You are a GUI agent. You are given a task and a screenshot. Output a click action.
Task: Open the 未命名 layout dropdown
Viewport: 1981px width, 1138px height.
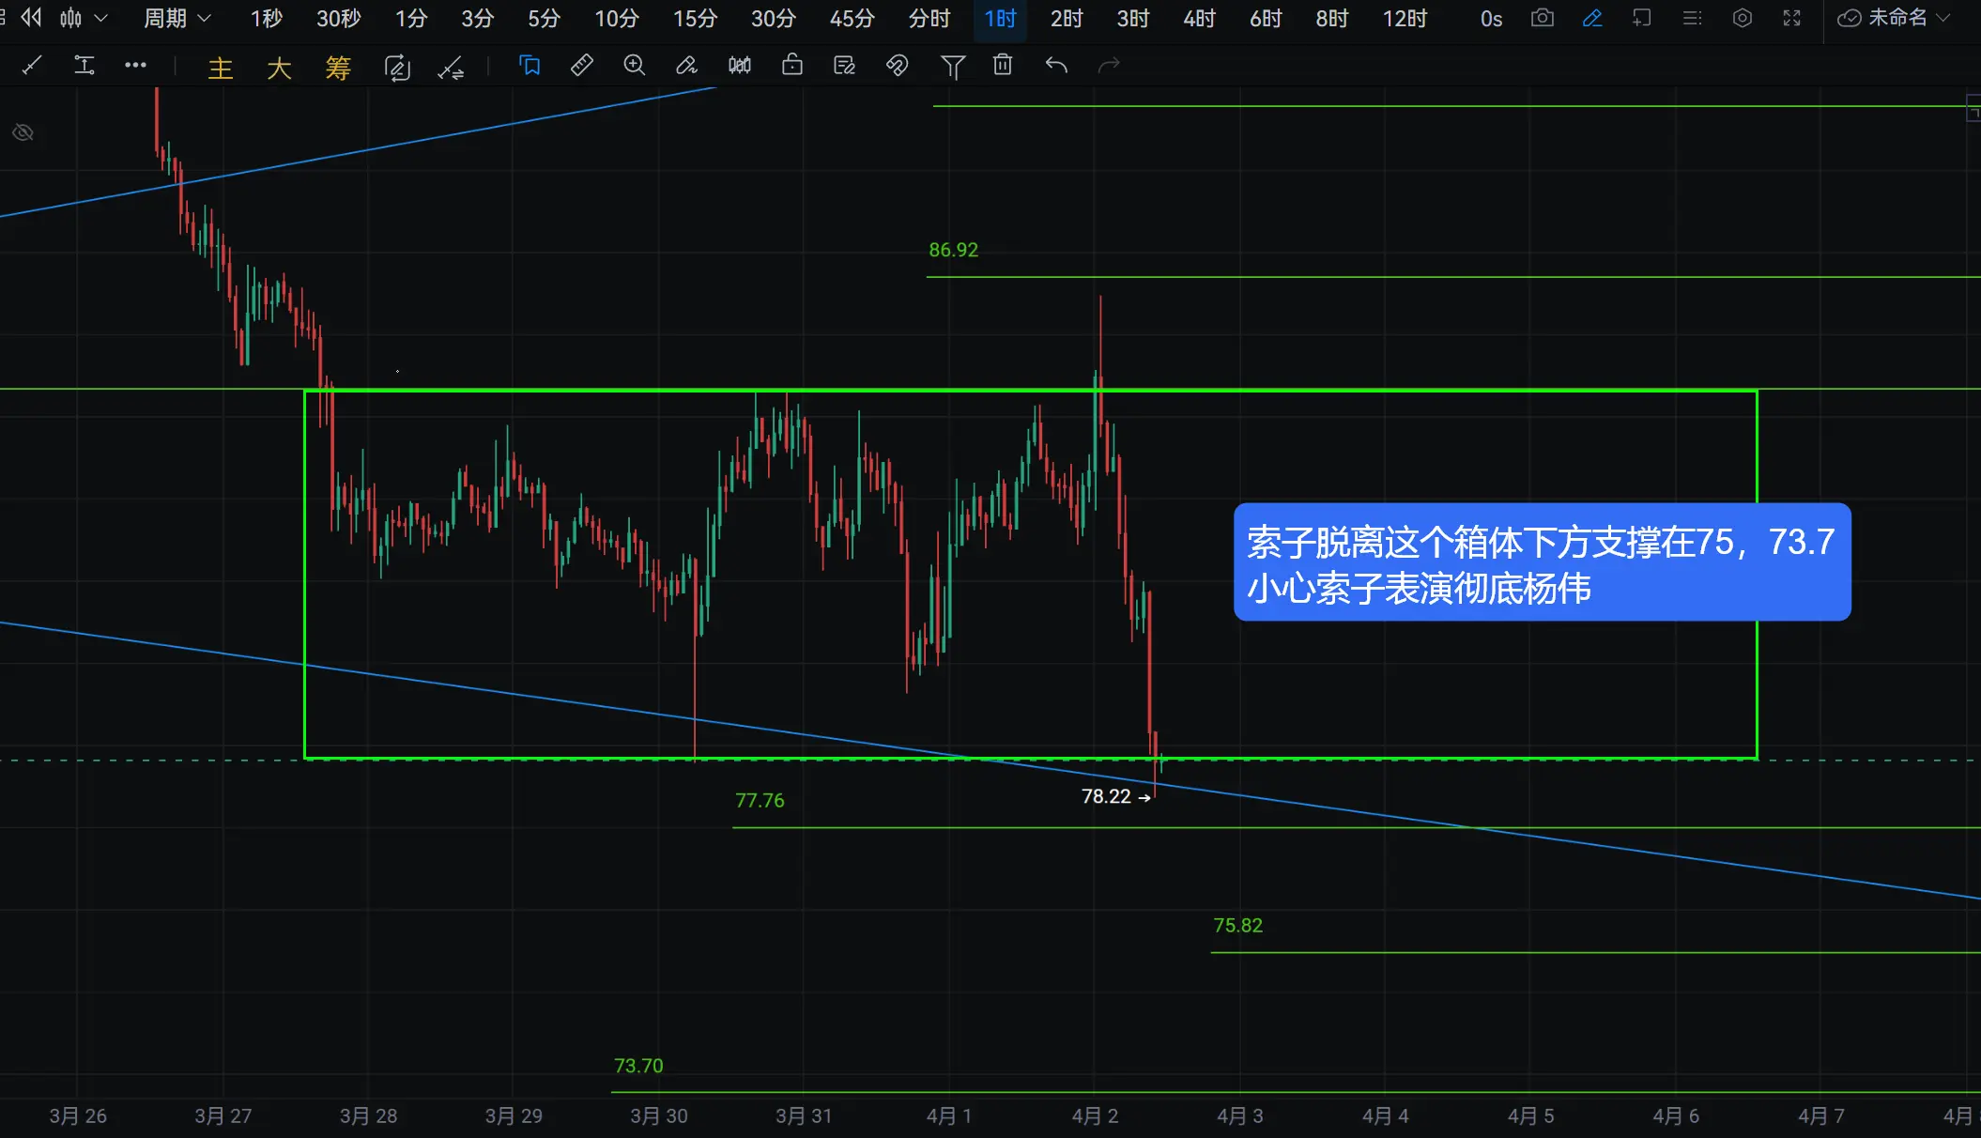click(x=1897, y=18)
